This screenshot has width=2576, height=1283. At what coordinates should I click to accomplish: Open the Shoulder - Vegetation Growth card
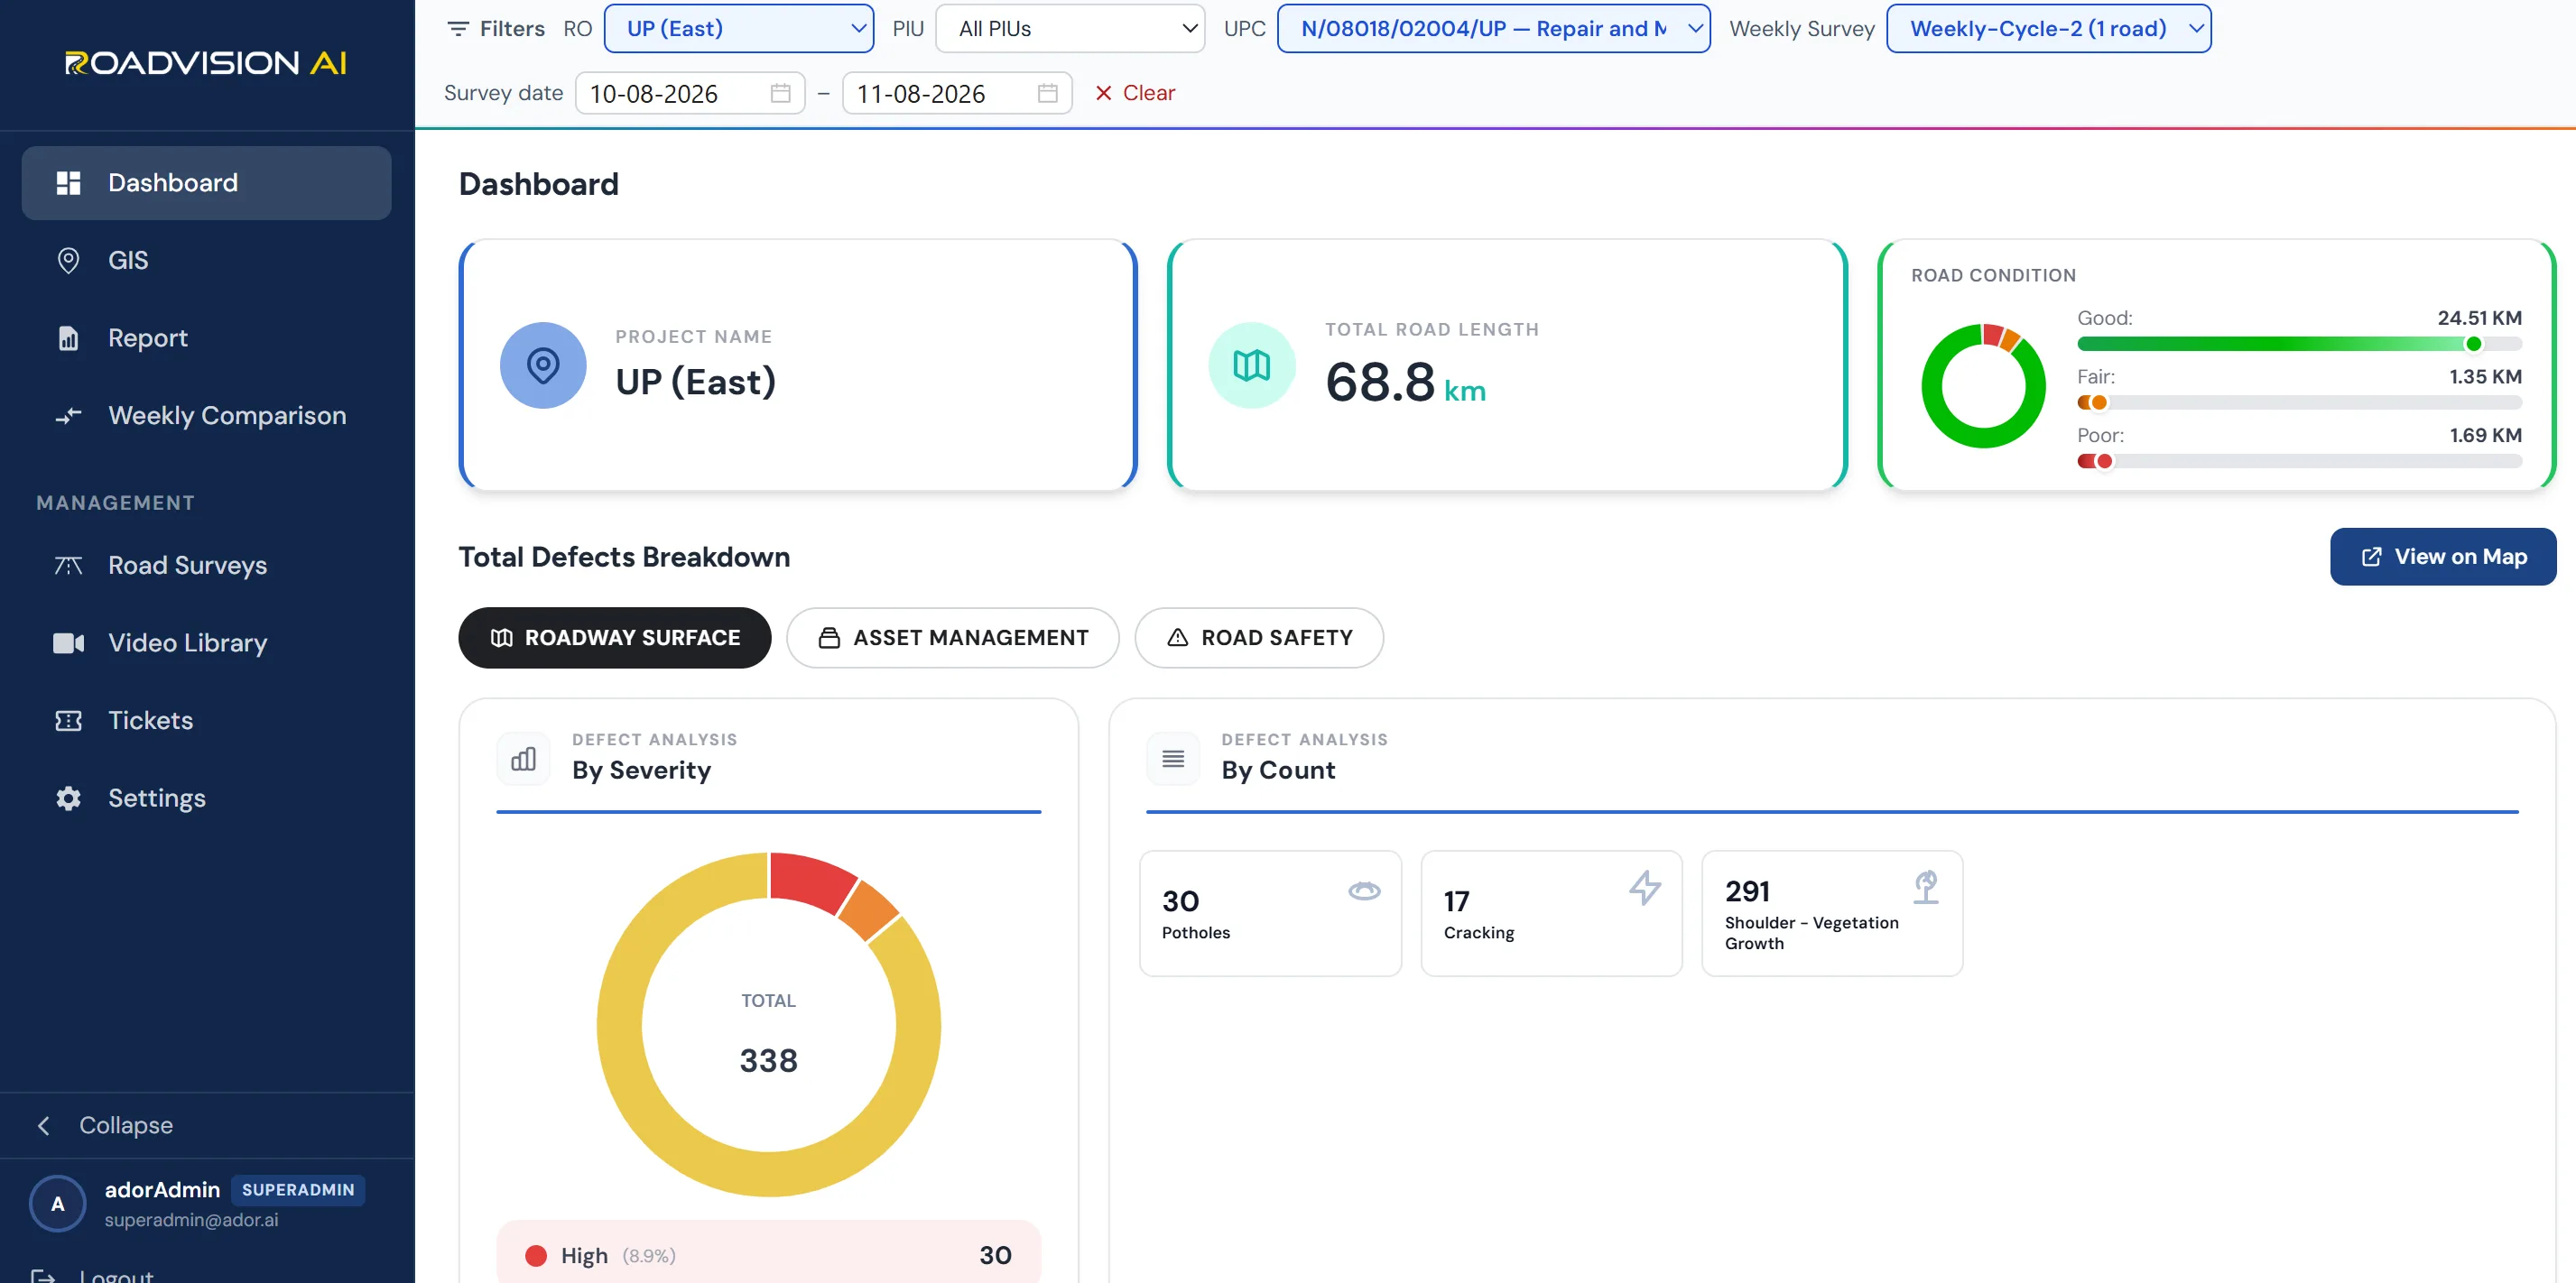pyautogui.click(x=1832, y=914)
